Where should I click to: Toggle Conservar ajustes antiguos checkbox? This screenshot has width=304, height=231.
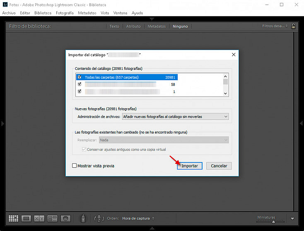pos(84,149)
